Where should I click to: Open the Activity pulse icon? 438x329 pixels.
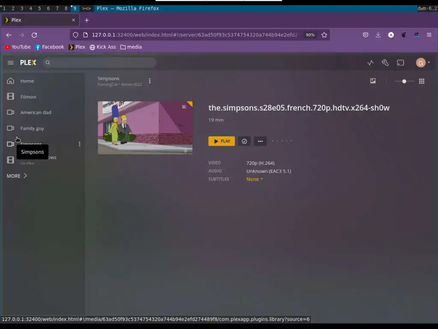click(370, 63)
